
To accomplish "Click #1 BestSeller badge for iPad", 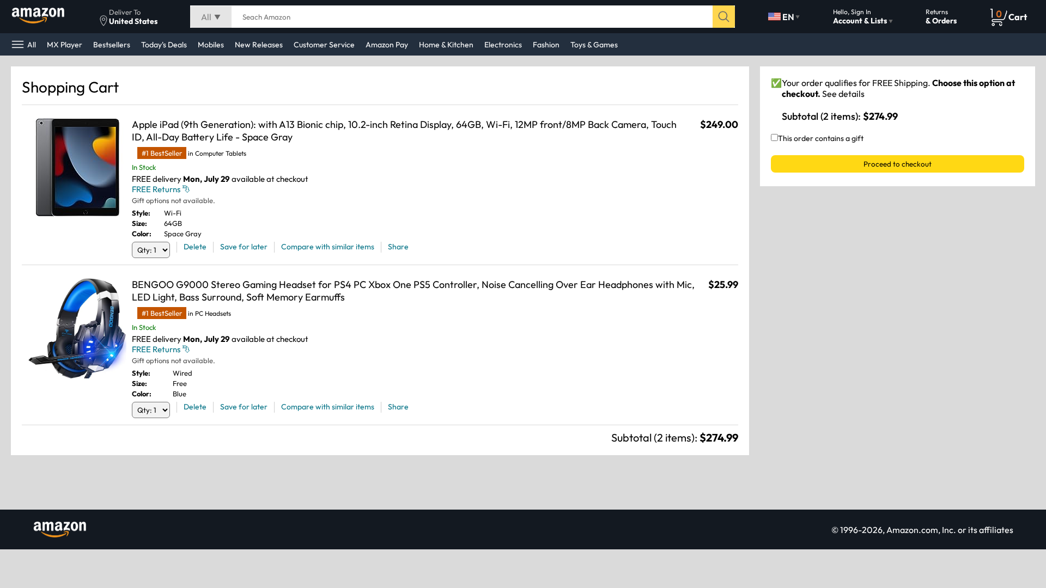I will (162, 154).
